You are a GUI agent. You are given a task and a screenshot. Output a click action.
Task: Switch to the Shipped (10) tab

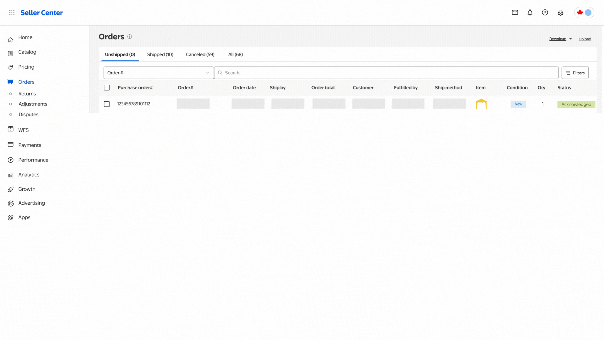(x=160, y=54)
